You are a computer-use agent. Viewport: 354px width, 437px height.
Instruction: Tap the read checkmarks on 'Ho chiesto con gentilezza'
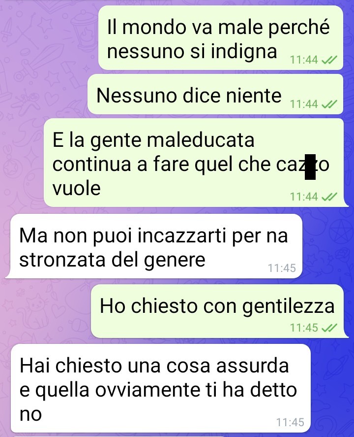[x=329, y=328]
